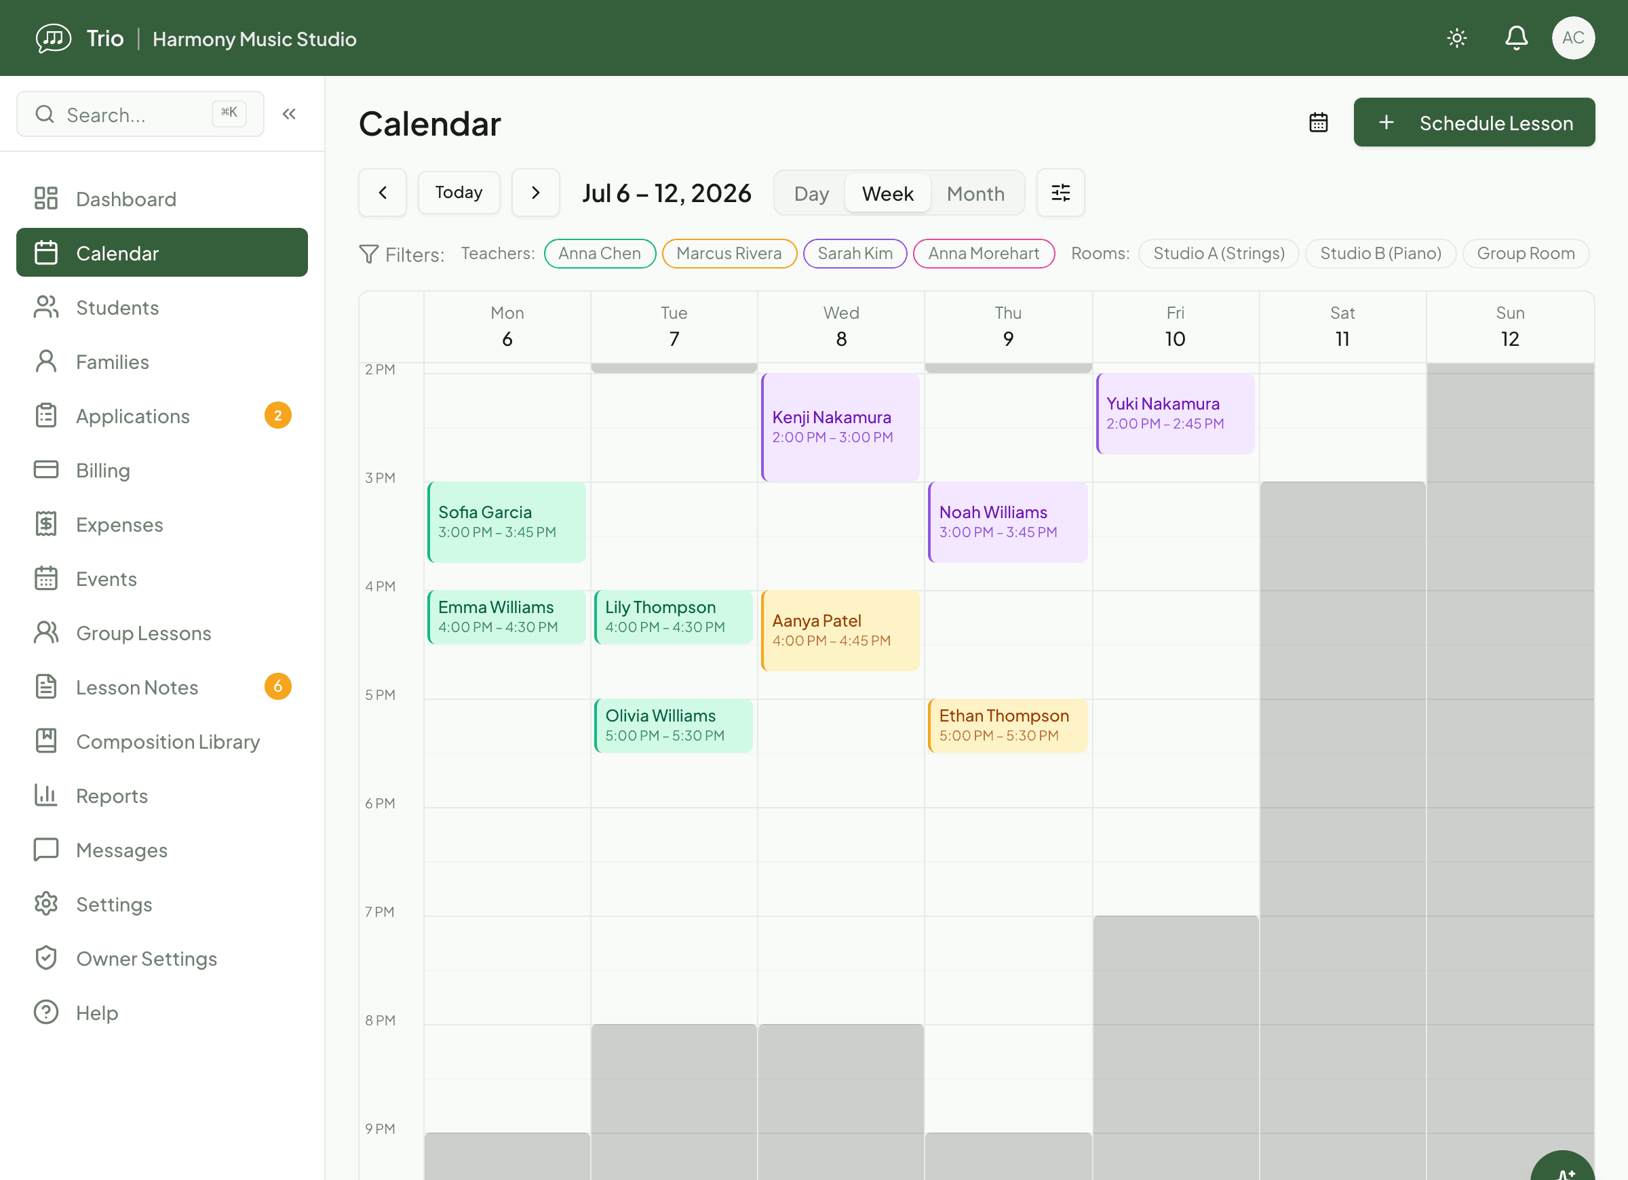Open the Families page

tap(162, 361)
